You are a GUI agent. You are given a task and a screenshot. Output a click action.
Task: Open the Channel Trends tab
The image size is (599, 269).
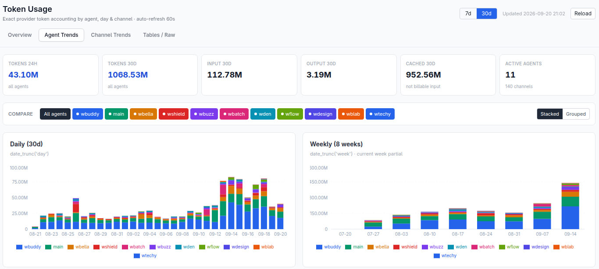point(111,35)
